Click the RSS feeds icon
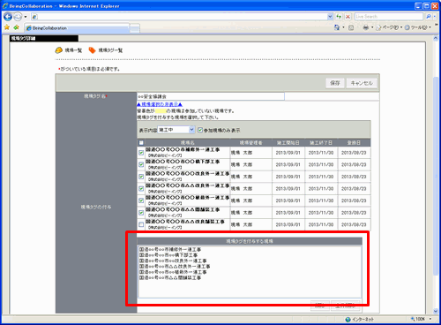Viewport: 441px width, 325px height. click(x=351, y=27)
